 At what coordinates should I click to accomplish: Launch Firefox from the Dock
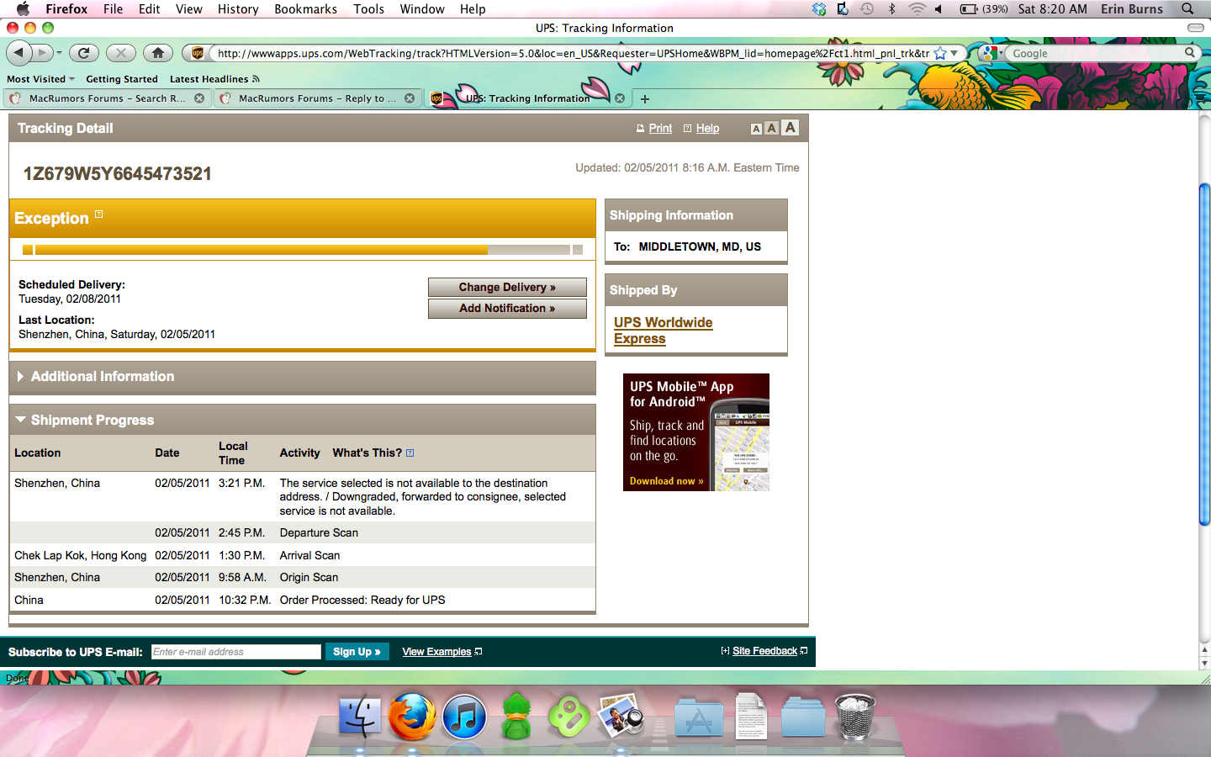click(x=412, y=717)
